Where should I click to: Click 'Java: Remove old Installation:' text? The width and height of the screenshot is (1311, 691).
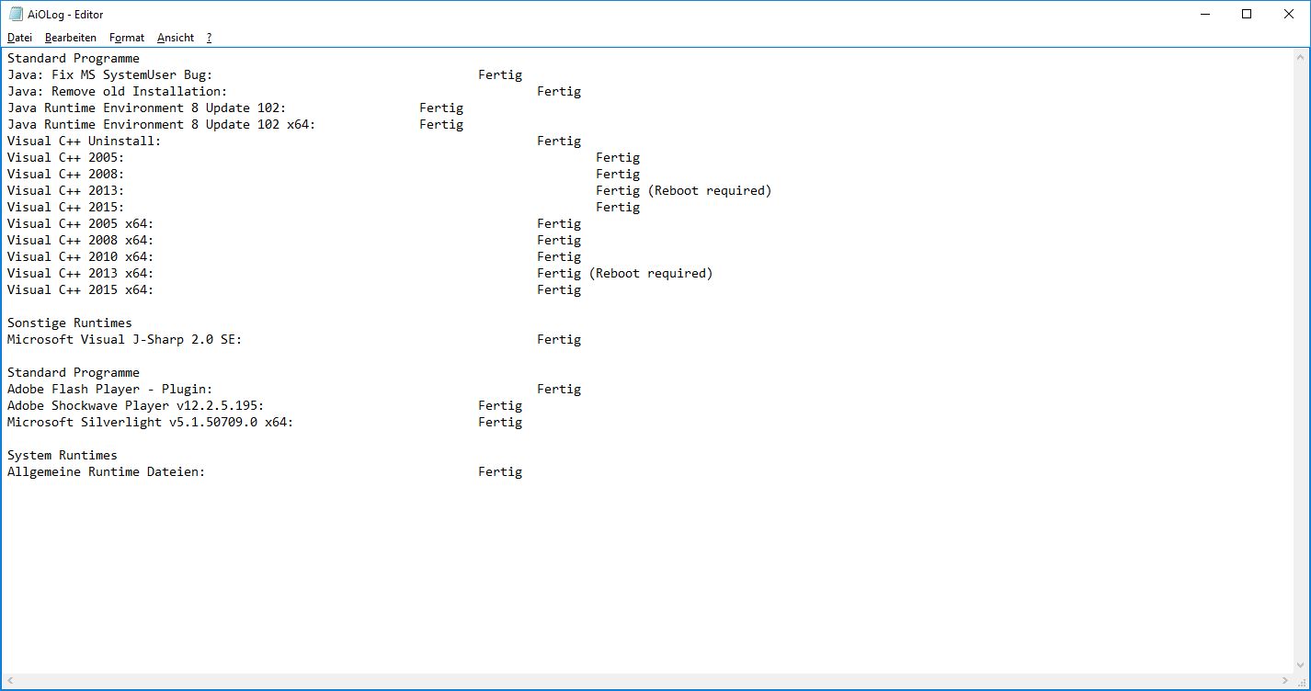[x=117, y=92]
